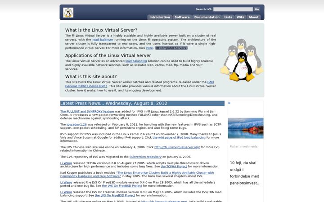Click 'Applications of the Linux Virtual Server' heading
The height and width of the screenshot is (202, 324).
pyautogui.click(x=108, y=56)
